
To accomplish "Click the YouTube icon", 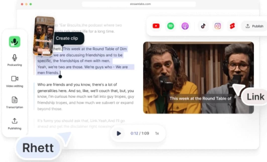I will [x=156, y=26].
